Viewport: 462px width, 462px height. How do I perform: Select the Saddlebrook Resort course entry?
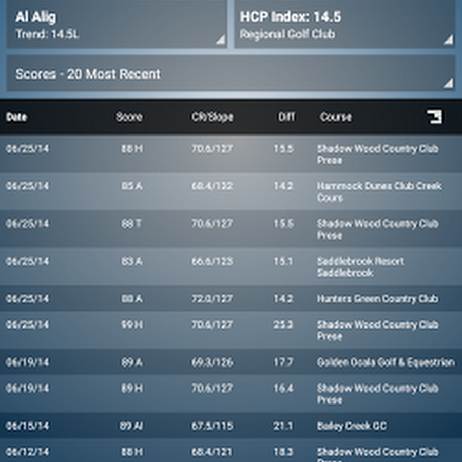[x=360, y=267]
